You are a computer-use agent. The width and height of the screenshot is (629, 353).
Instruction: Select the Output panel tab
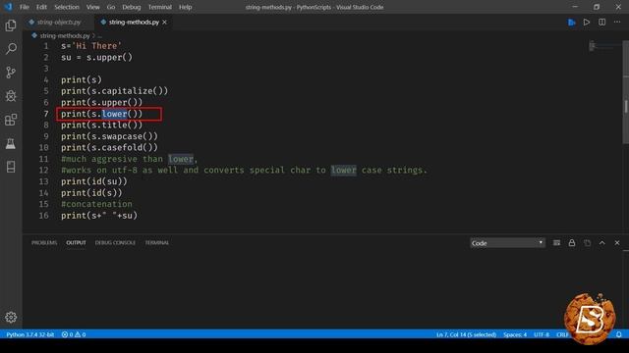76,242
